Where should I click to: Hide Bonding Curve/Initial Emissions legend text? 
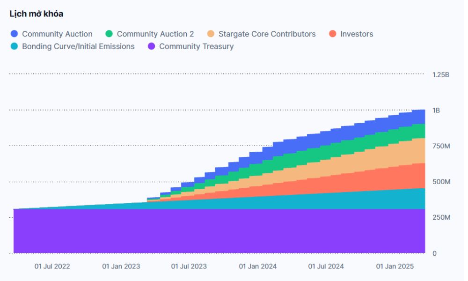click(x=78, y=46)
